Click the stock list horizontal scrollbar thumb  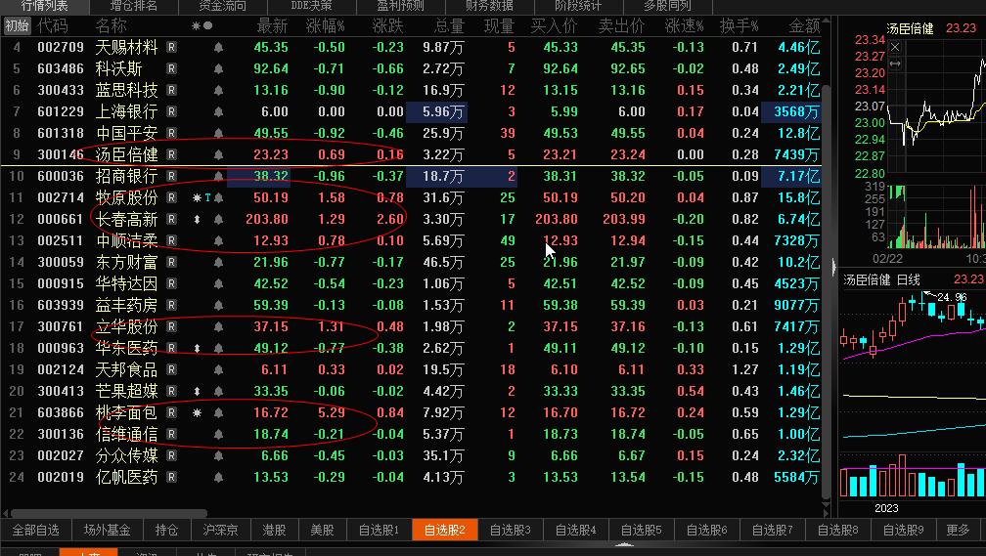109,513
